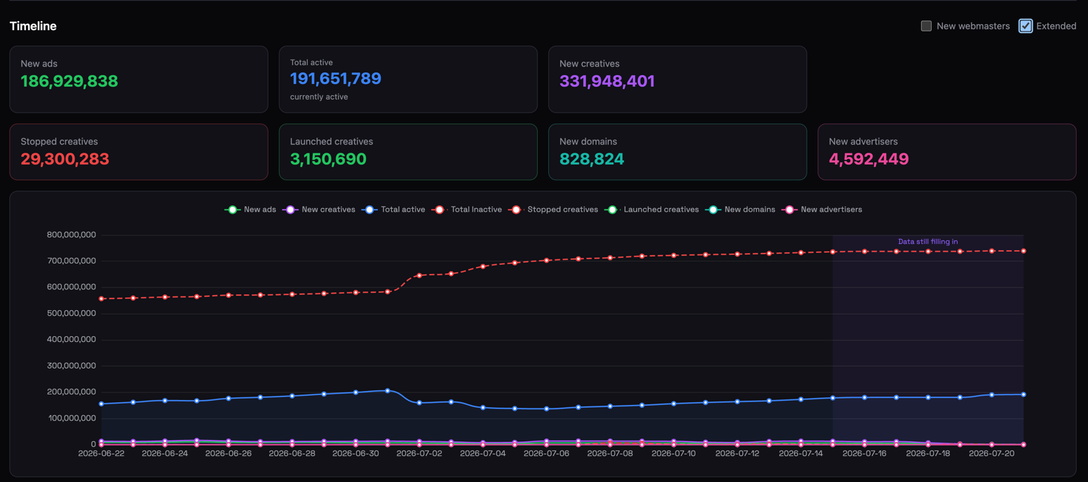
Task: Open the Launched creatives stat card
Action: [x=408, y=152]
